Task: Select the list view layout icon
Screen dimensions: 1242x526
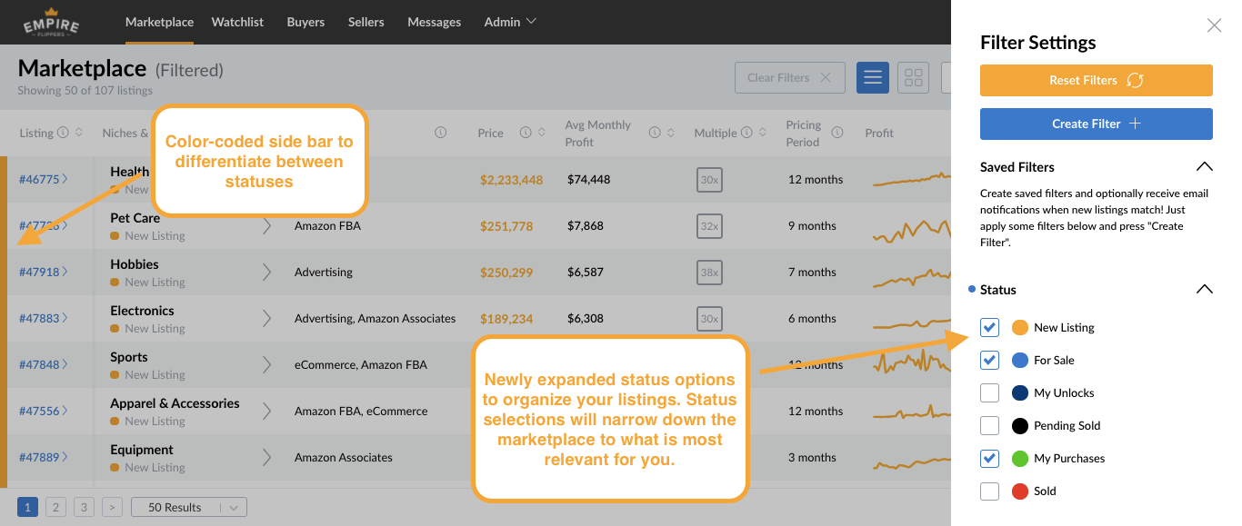Action: coord(872,77)
